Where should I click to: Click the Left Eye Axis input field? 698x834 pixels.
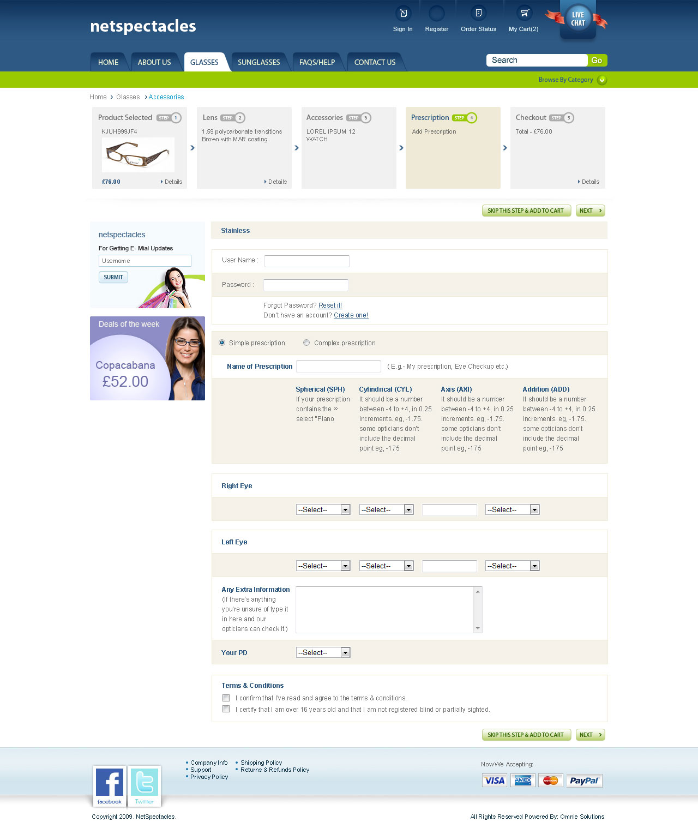click(x=449, y=566)
